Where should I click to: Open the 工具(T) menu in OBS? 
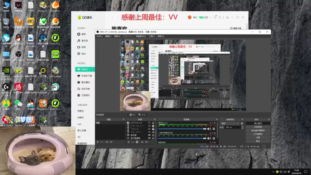(x=152, y=36)
